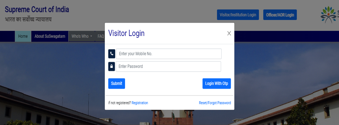Focus the Enter Password field

(168, 66)
